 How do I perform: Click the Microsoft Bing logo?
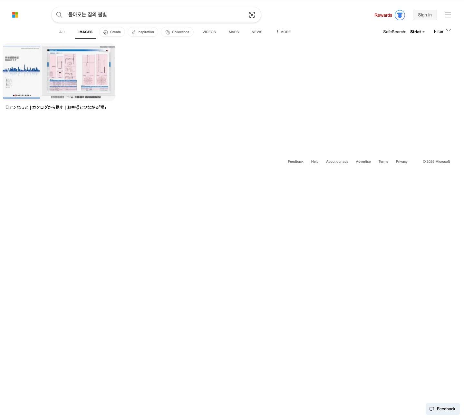click(x=15, y=15)
